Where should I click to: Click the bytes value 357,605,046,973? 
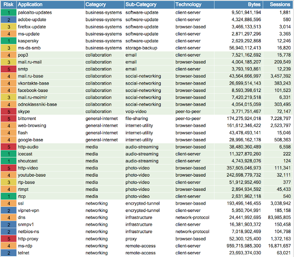point(244,168)
